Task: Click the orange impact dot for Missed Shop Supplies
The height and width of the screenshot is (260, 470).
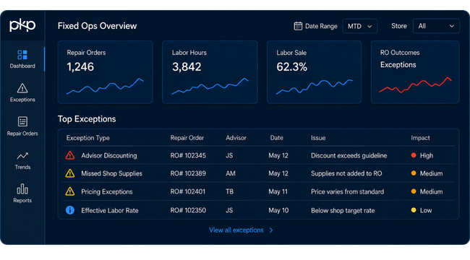Action: click(414, 173)
